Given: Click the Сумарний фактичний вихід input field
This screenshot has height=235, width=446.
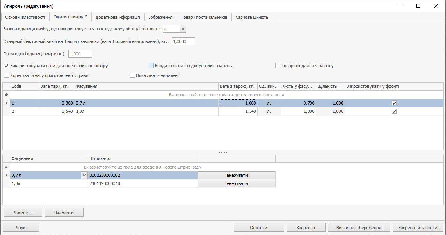Looking at the screenshot, I should (x=183, y=41).
